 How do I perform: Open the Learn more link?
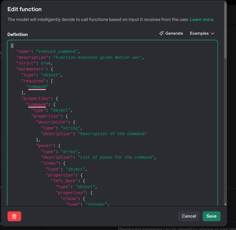click(x=202, y=19)
